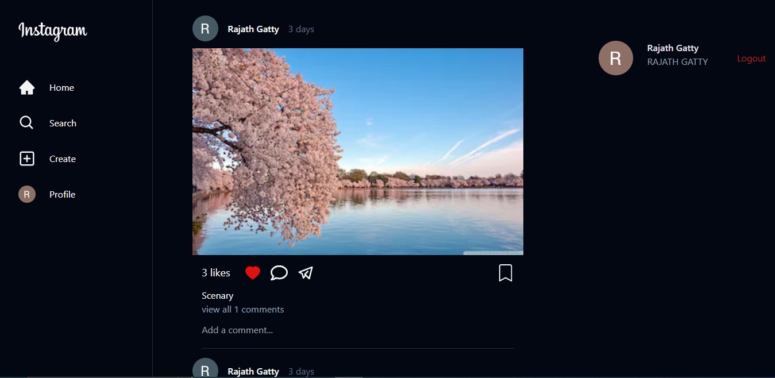Unlike the post by clicking the red heart
Screen dimensions: 775x378
pyautogui.click(x=252, y=272)
